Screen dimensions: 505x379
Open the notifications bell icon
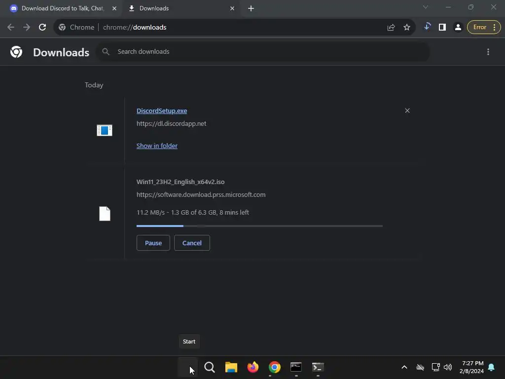click(x=491, y=367)
